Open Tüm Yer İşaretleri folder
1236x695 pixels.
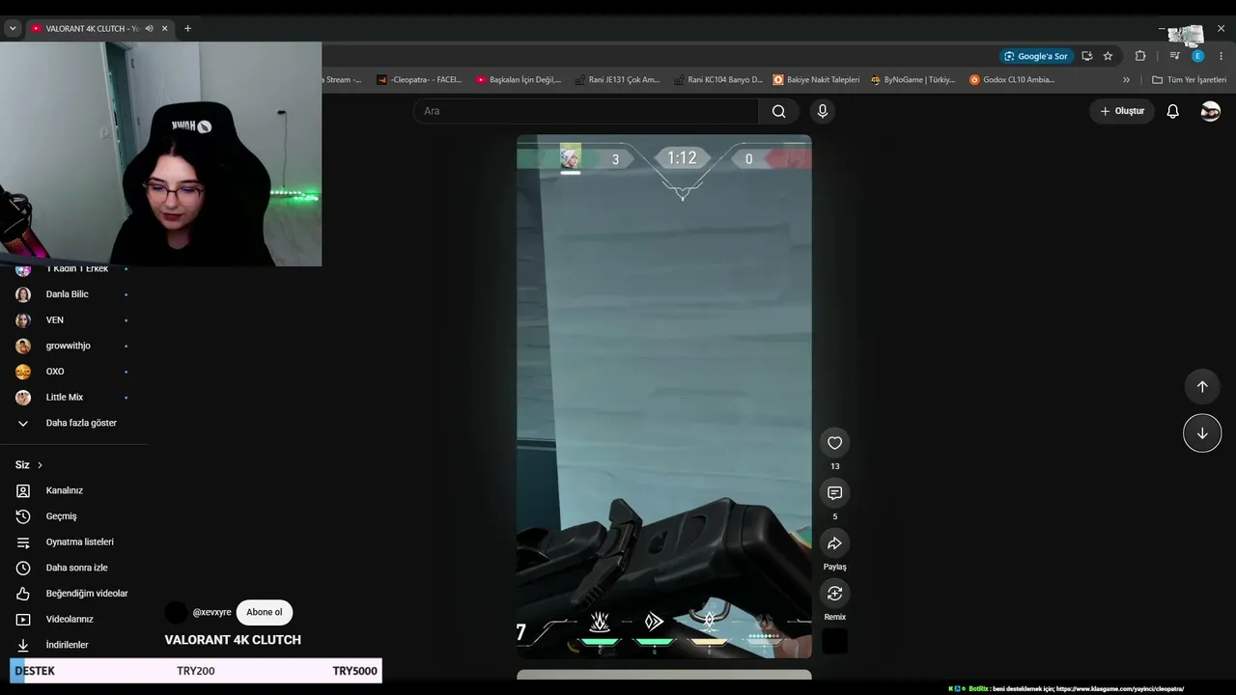click(1189, 80)
